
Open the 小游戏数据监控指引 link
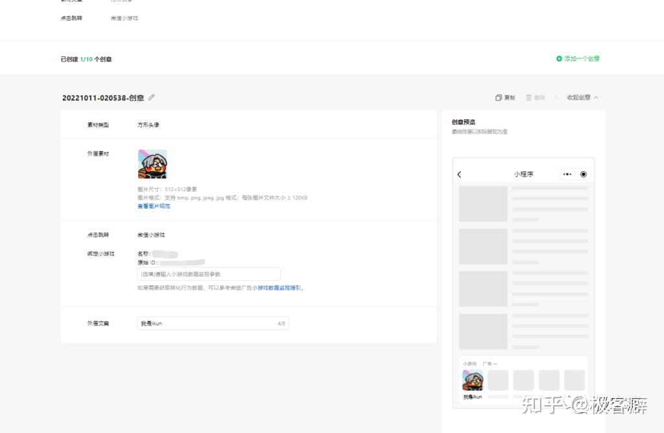[277, 288]
